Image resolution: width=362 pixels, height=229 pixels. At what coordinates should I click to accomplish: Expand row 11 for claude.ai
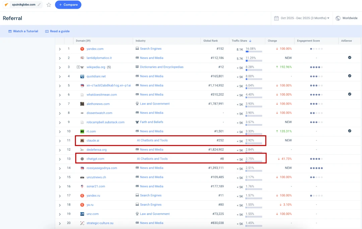pos(60,141)
